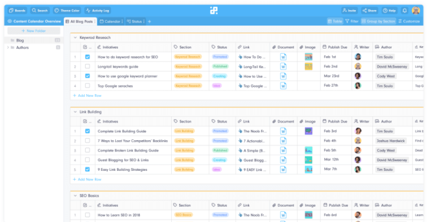Expand the Authors folder in sidebar
Screen dimensions: 435x222
8,47
